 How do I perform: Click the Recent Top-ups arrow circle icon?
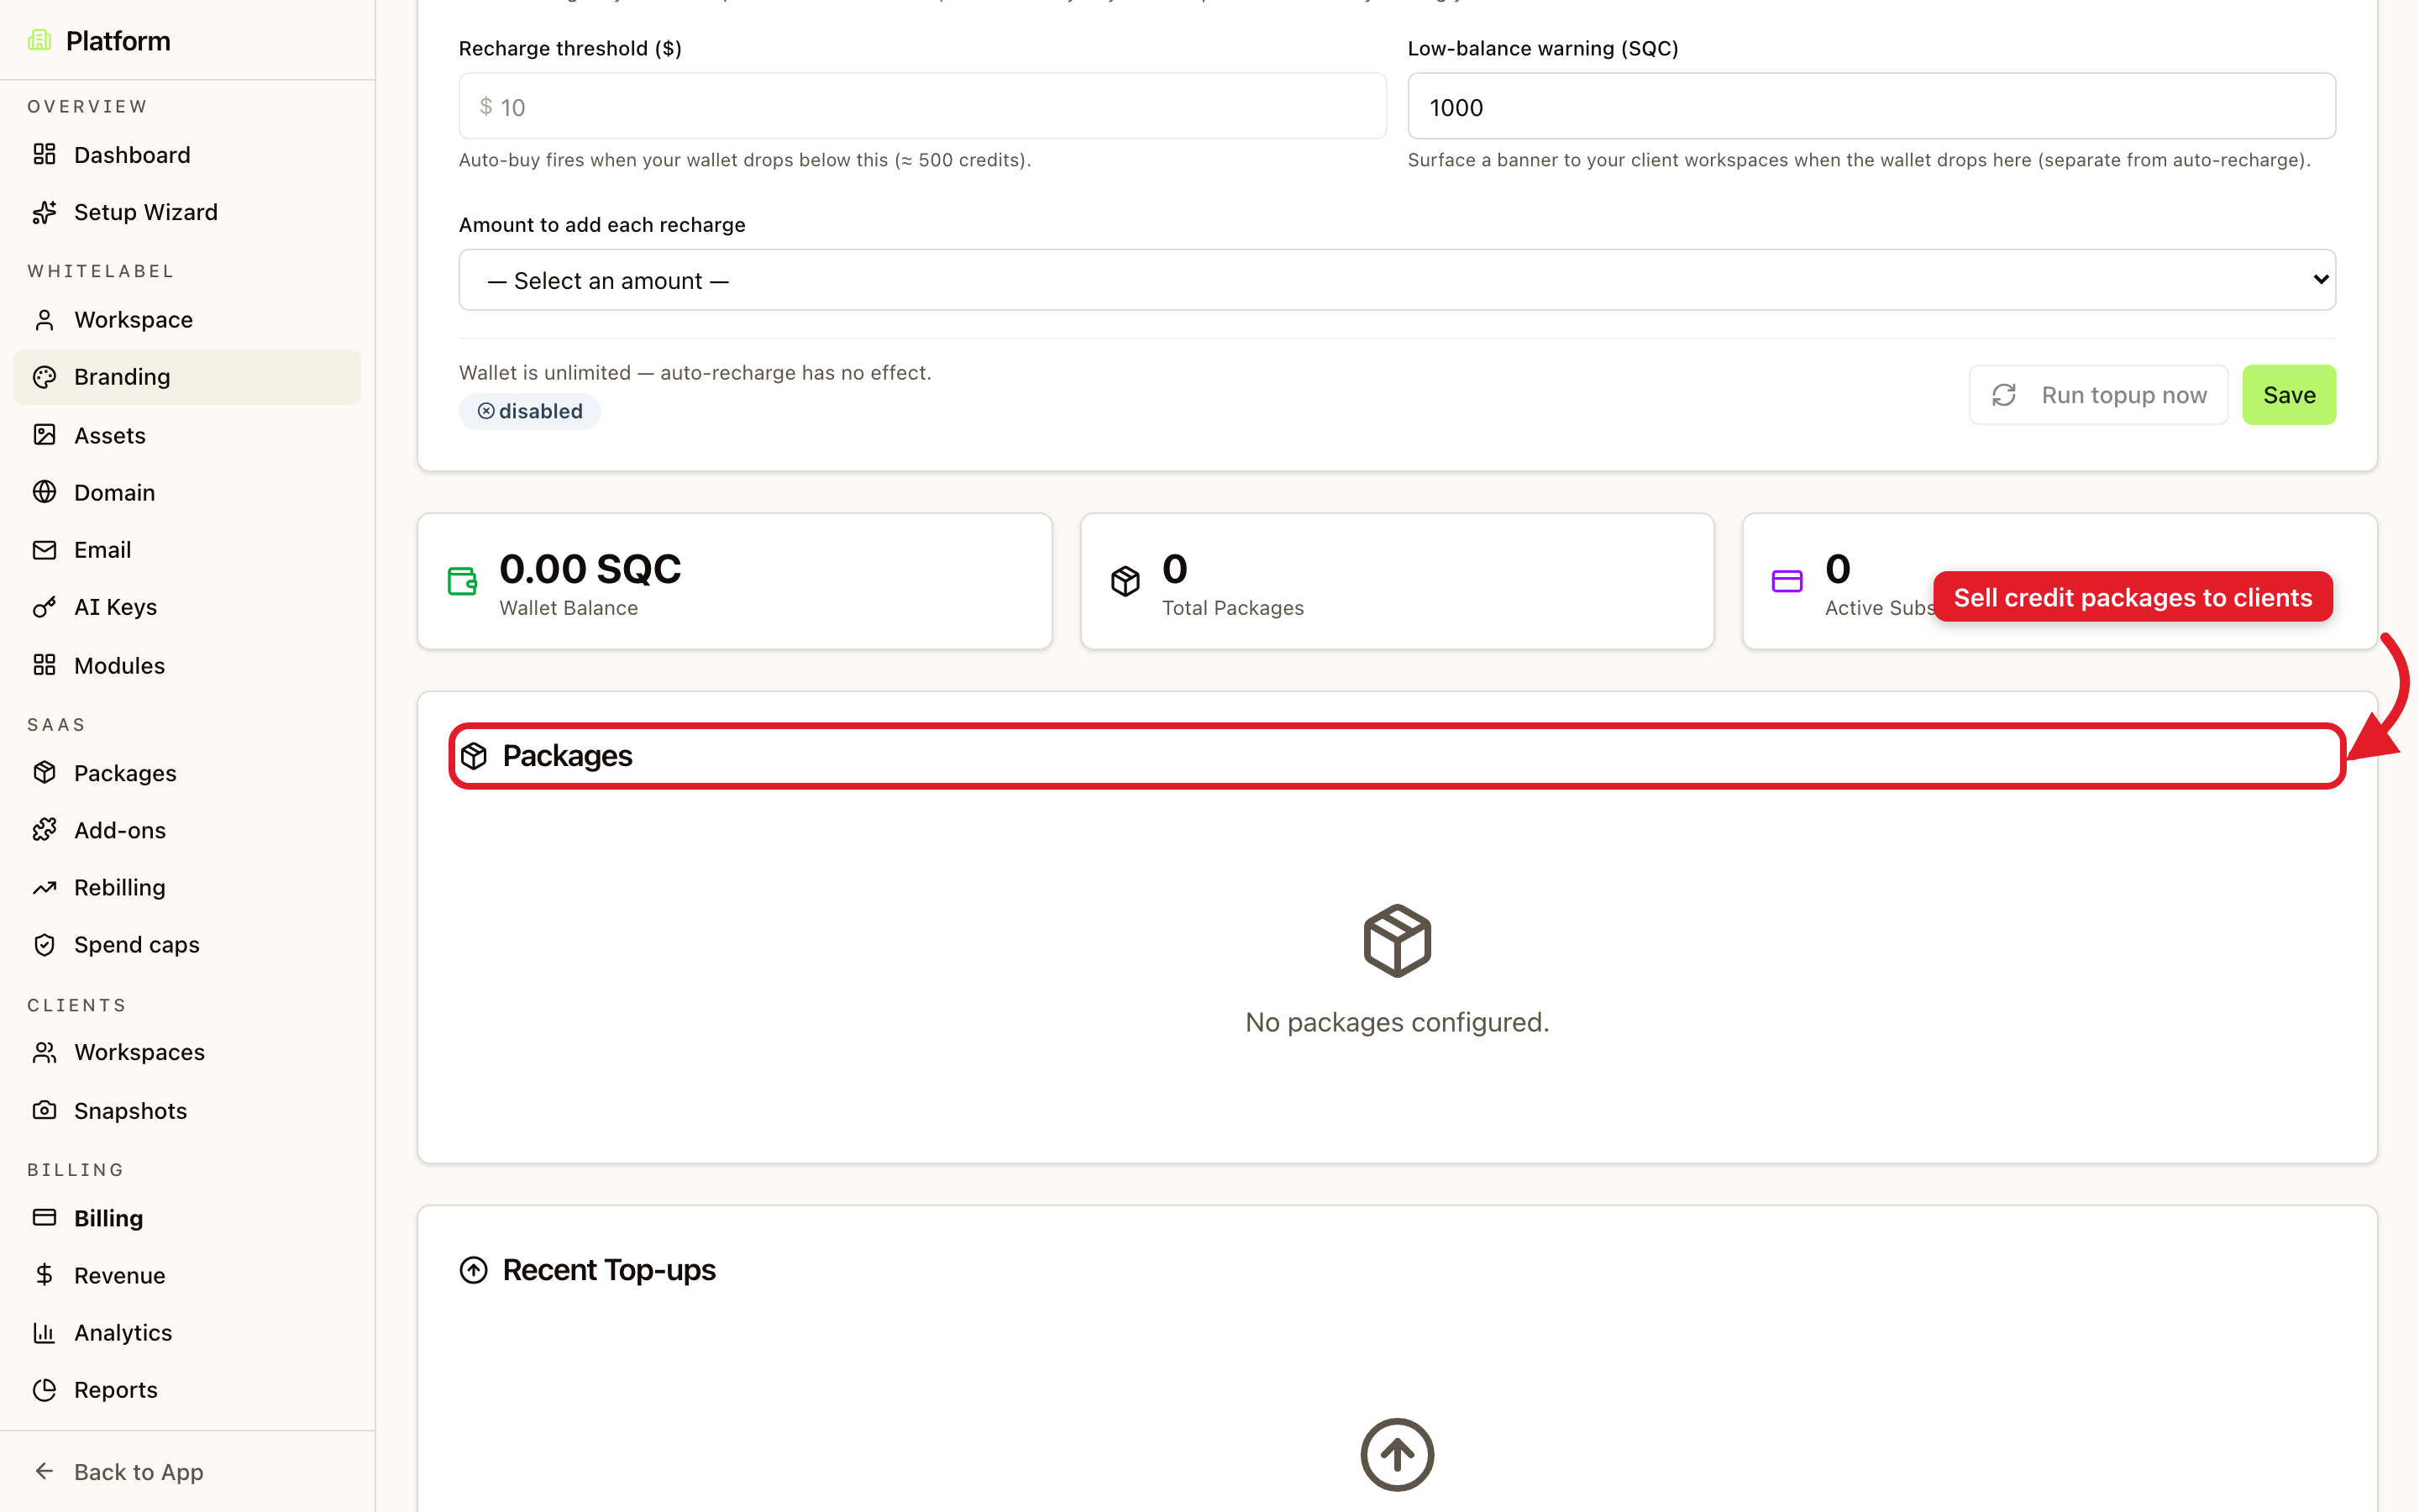click(x=474, y=1270)
